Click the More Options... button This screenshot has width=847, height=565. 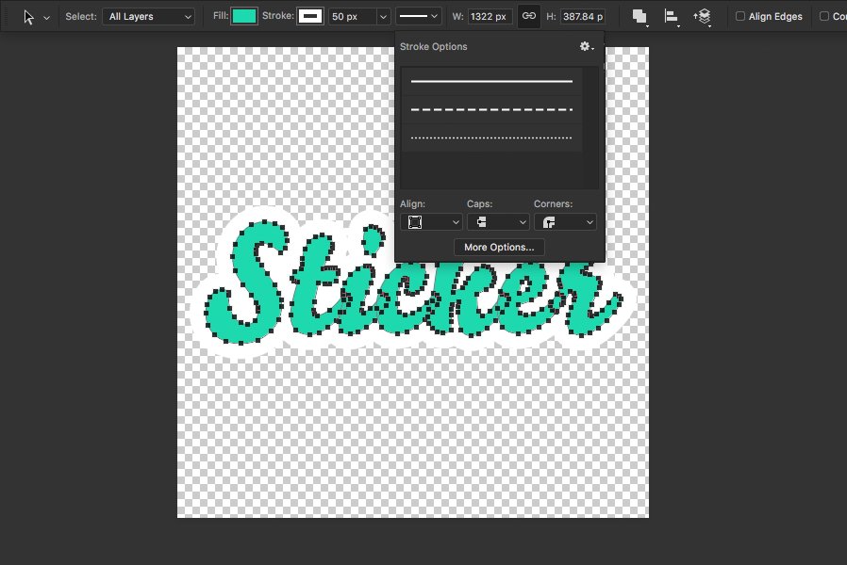pos(499,247)
